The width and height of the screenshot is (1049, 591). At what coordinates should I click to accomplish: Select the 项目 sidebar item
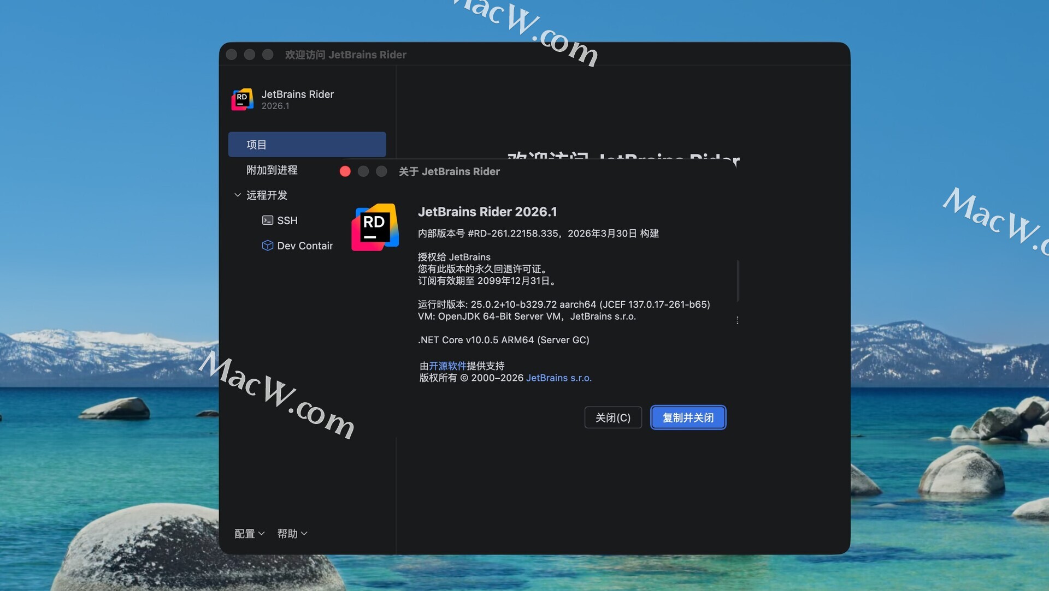click(x=307, y=145)
